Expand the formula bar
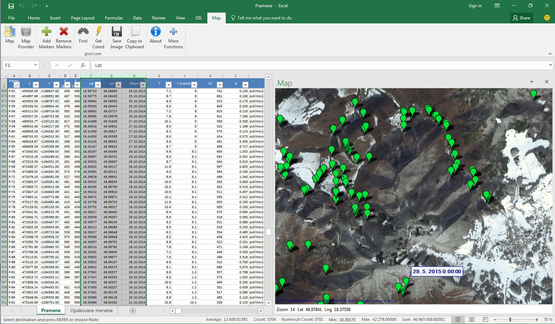 click(550, 65)
